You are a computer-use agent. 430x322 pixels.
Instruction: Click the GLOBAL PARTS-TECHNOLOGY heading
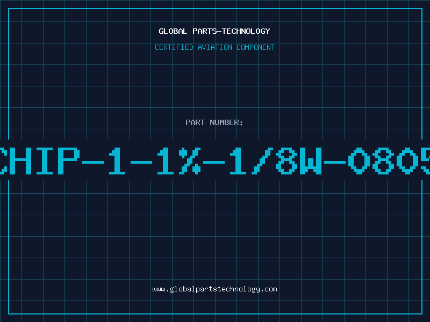point(214,31)
